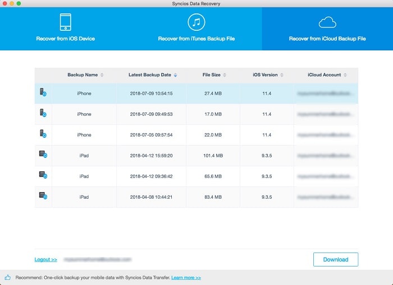Sort by File Size column arrow
Viewport: 393px width, 285px height.
[x=225, y=75]
